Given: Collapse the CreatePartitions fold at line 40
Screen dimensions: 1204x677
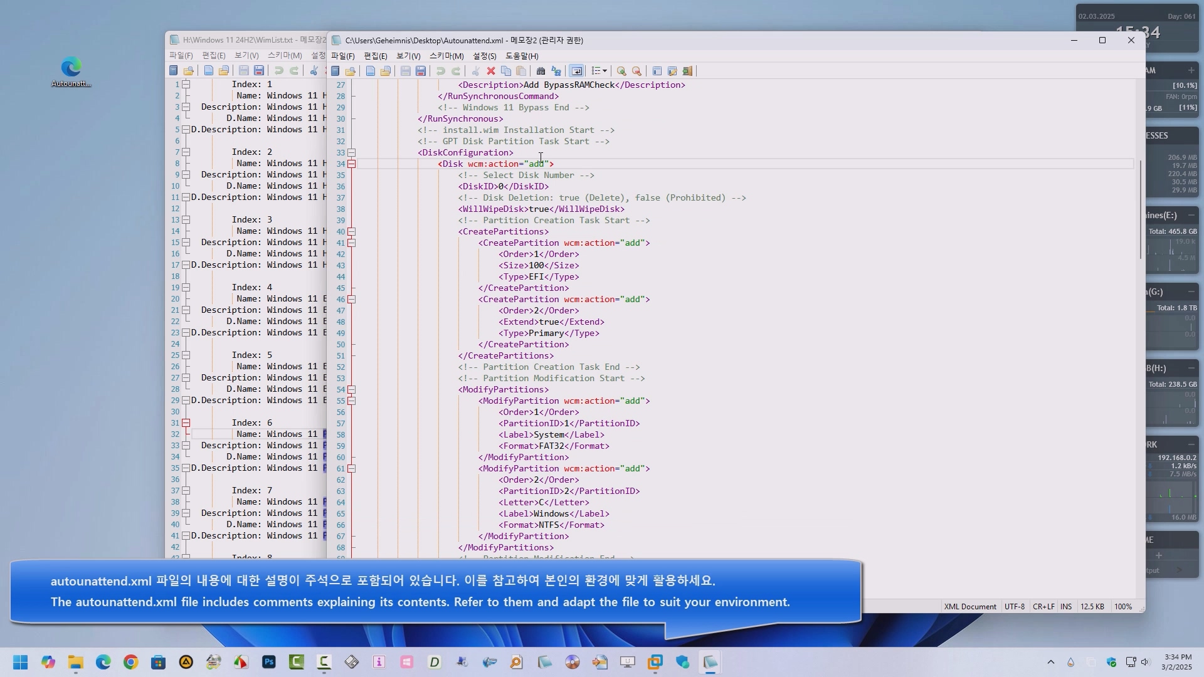Looking at the screenshot, I should (x=352, y=232).
